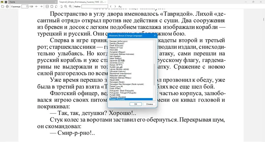This screenshot has height=142, width=265.
Task: Find previous match with left chevron
Action: tap(111, 6)
